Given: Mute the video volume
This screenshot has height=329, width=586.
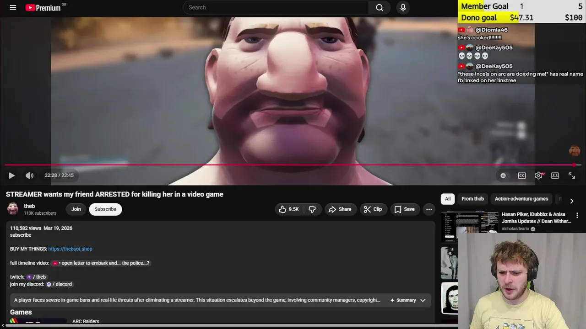Looking at the screenshot, I should [29, 175].
